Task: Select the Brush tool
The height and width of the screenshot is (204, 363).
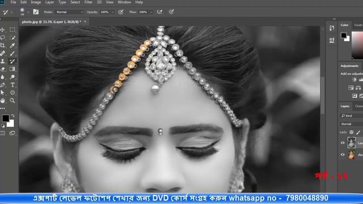Action: pyautogui.click(x=12, y=53)
